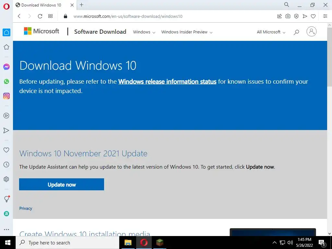The height and width of the screenshot is (249, 332).
Task: Open Minecraft from the taskbar
Action: pos(160,243)
